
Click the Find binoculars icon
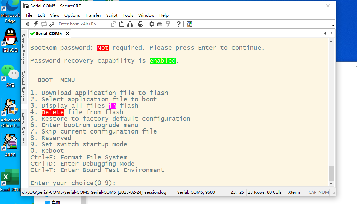(x=130, y=24)
